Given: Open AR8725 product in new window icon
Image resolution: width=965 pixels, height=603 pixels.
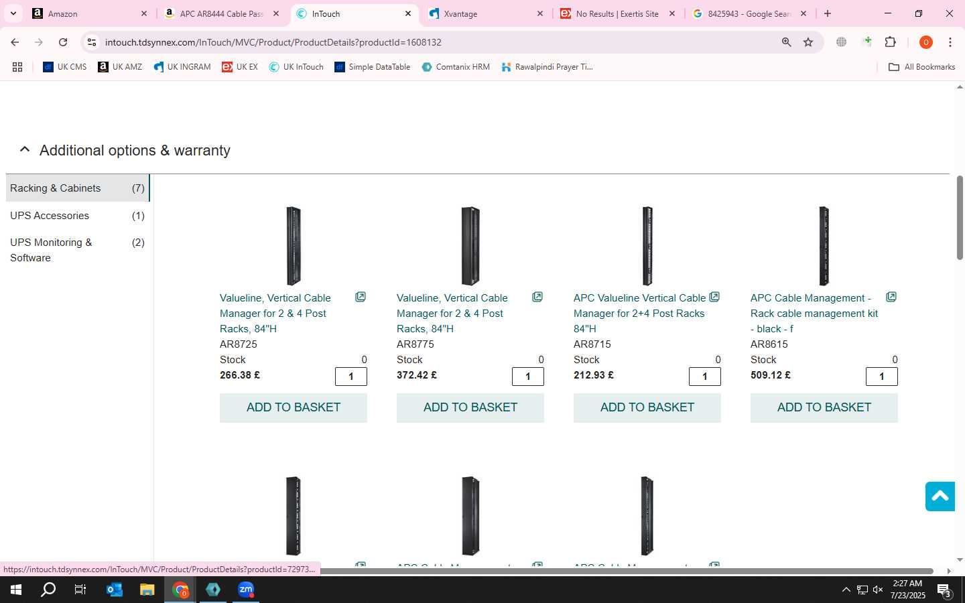Looking at the screenshot, I should tap(361, 297).
